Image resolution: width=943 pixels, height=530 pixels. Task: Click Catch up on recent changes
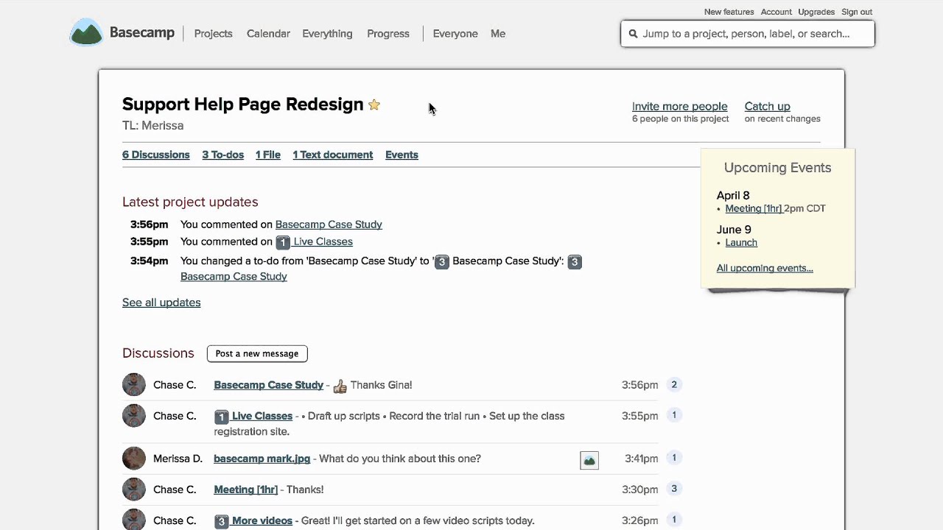[x=767, y=107]
